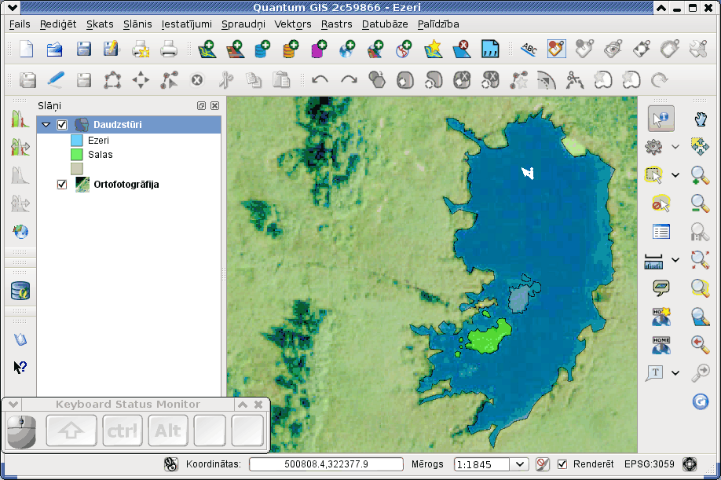
Task: Open the What's This help cursor icon
Action: [x=20, y=367]
